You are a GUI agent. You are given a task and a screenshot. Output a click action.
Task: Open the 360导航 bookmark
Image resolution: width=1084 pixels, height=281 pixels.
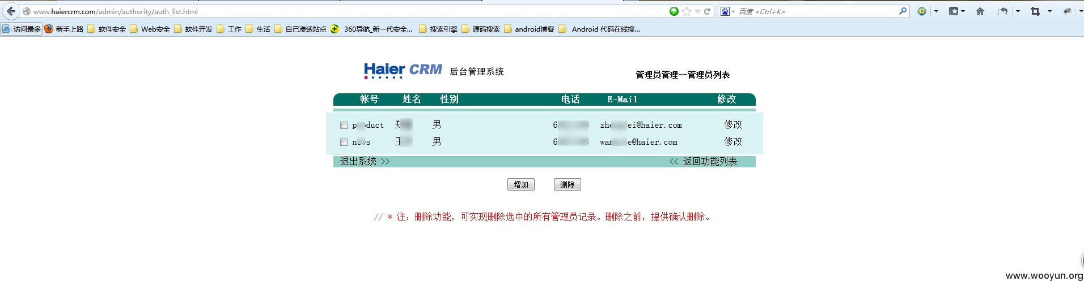372,29
